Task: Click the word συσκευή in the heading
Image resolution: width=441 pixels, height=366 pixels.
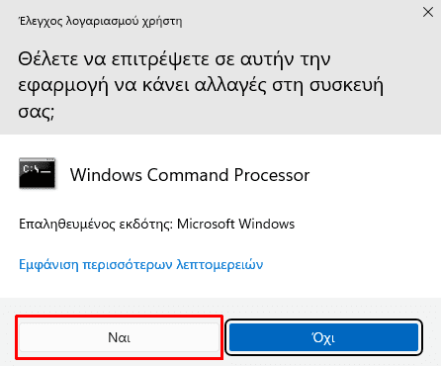Action: click(x=346, y=85)
